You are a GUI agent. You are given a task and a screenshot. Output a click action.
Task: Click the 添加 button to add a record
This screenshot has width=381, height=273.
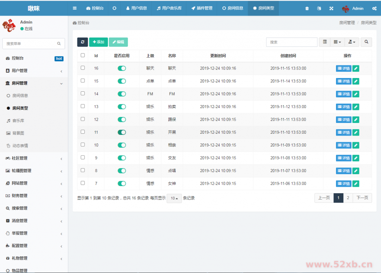(x=98, y=42)
